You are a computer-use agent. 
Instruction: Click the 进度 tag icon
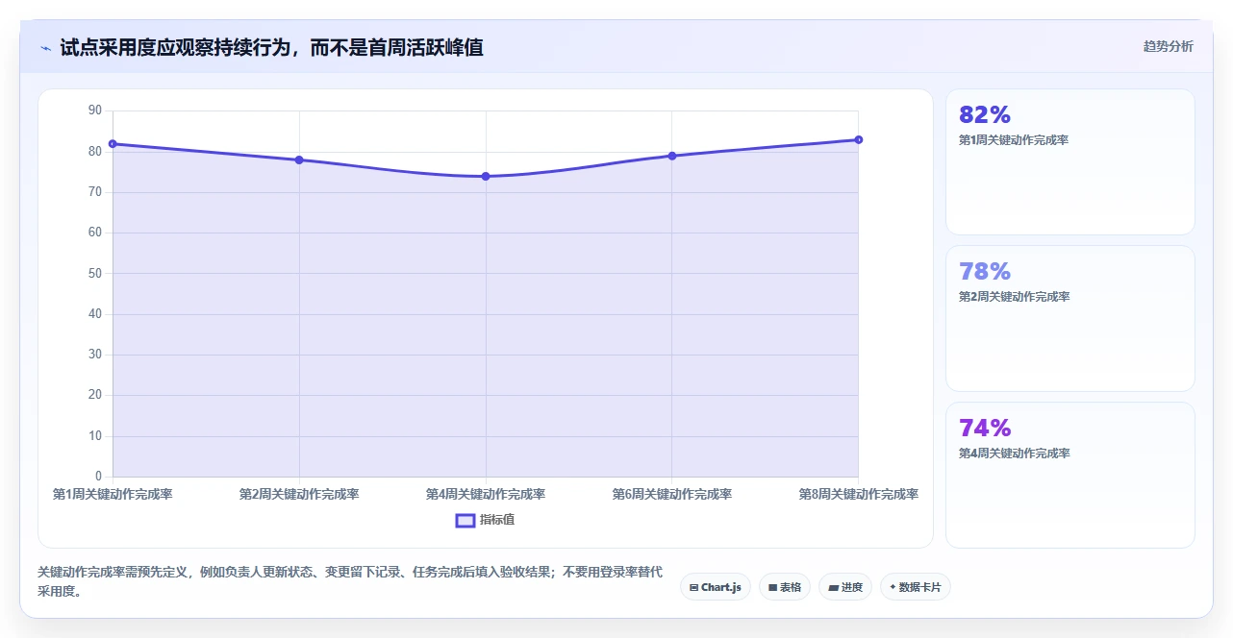833,587
